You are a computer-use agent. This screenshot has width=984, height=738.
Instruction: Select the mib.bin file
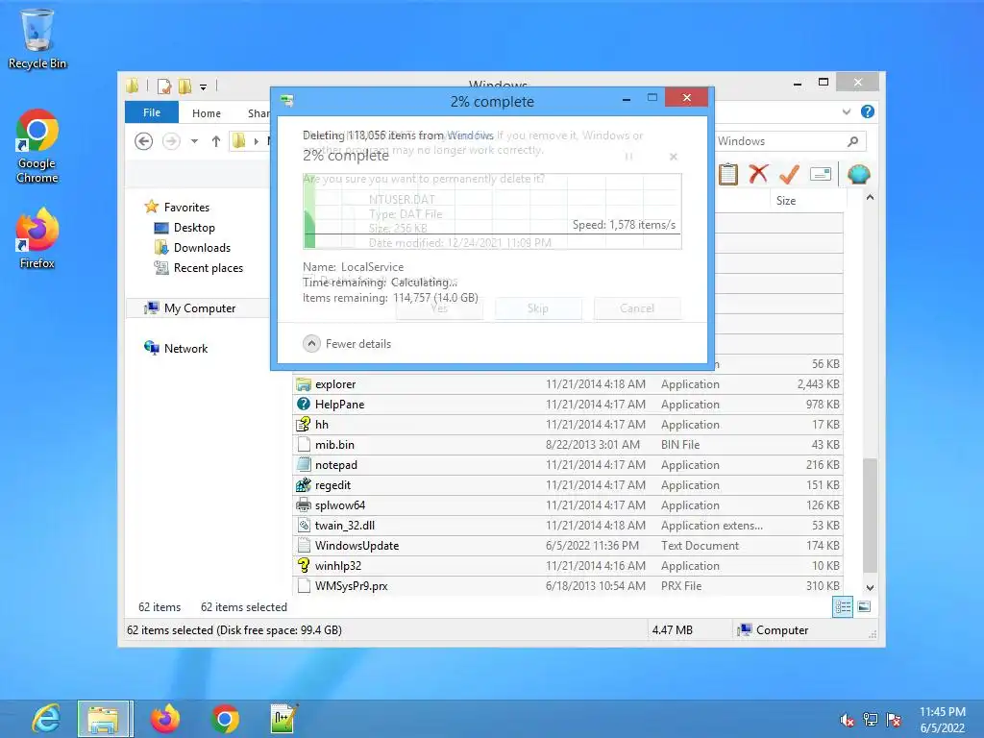[568, 444]
